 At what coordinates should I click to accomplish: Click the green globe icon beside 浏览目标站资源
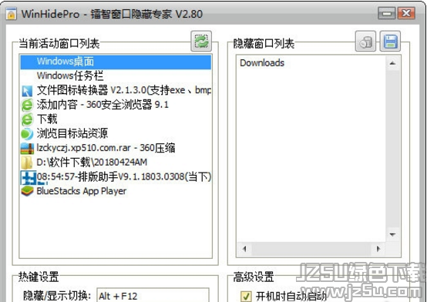(27, 134)
